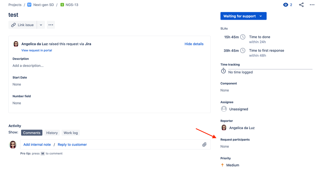Click the time tracking stopwatch icon
Screen dimensions: 319x172
224,71
